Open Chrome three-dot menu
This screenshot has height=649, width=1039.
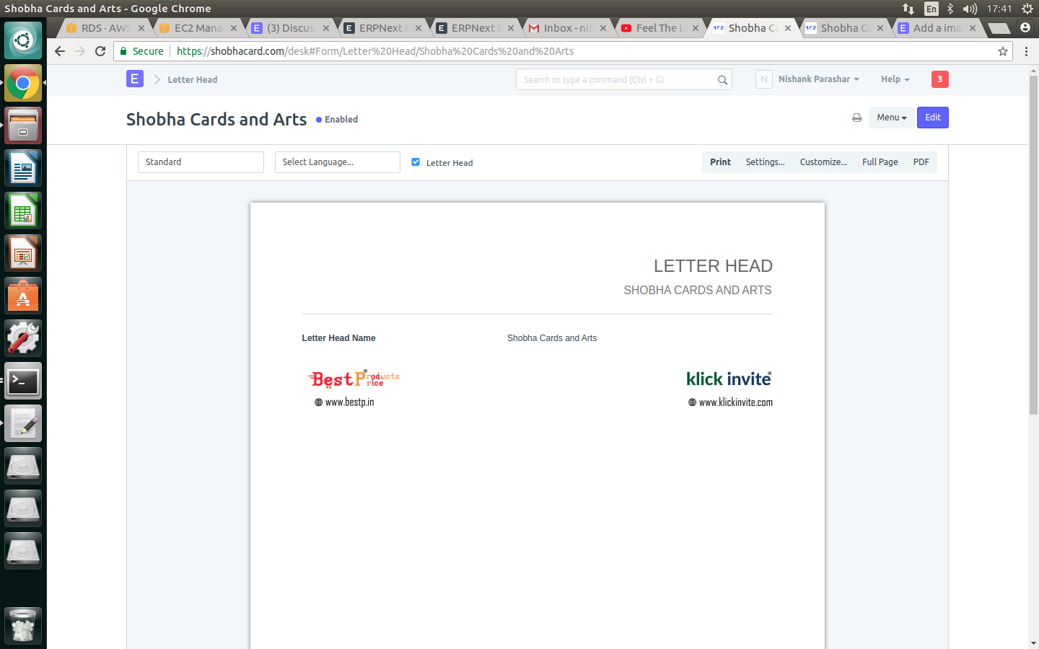coord(1026,51)
